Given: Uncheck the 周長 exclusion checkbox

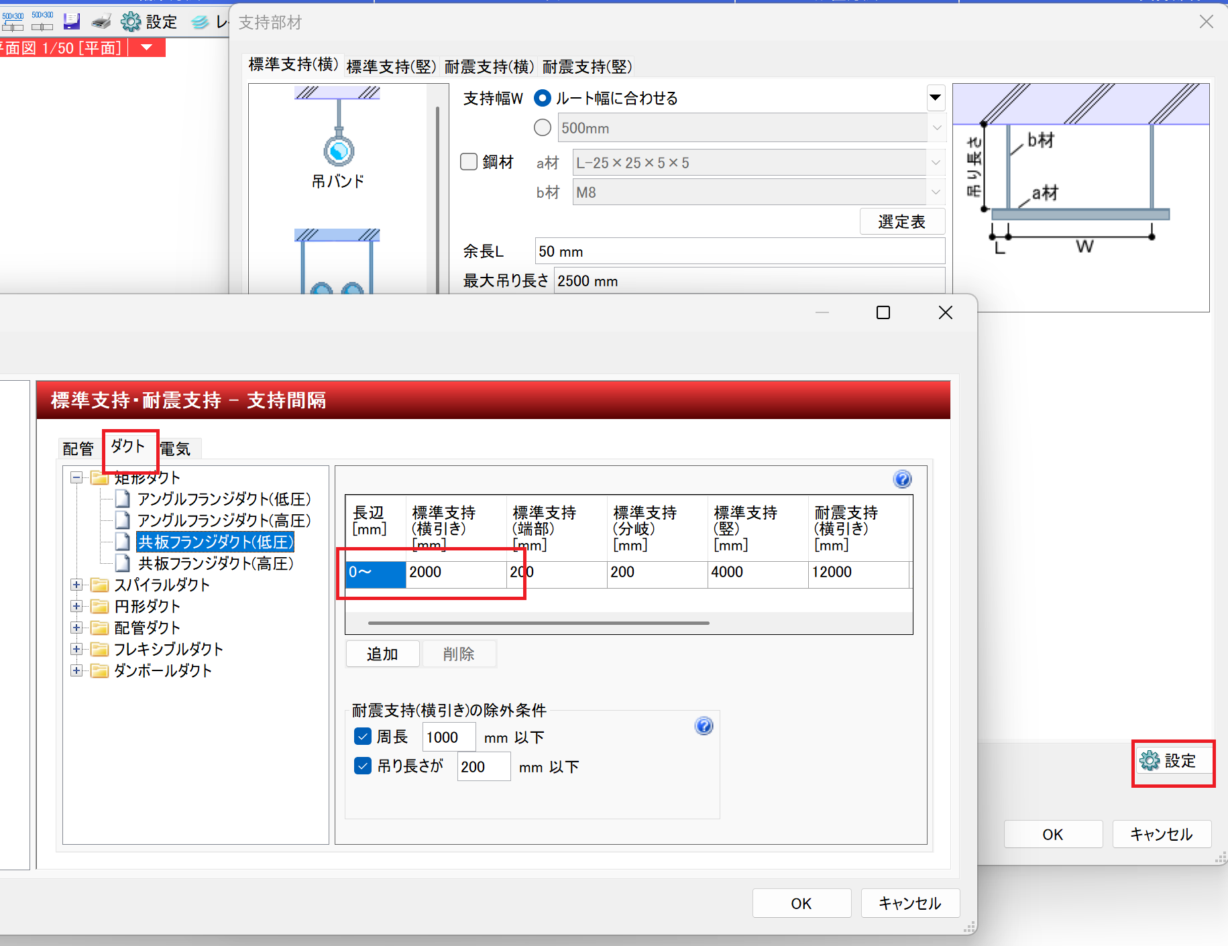Looking at the screenshot, I should 363,737.
